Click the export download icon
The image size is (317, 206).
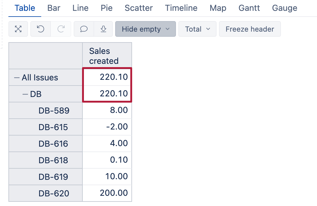(103, 29)
